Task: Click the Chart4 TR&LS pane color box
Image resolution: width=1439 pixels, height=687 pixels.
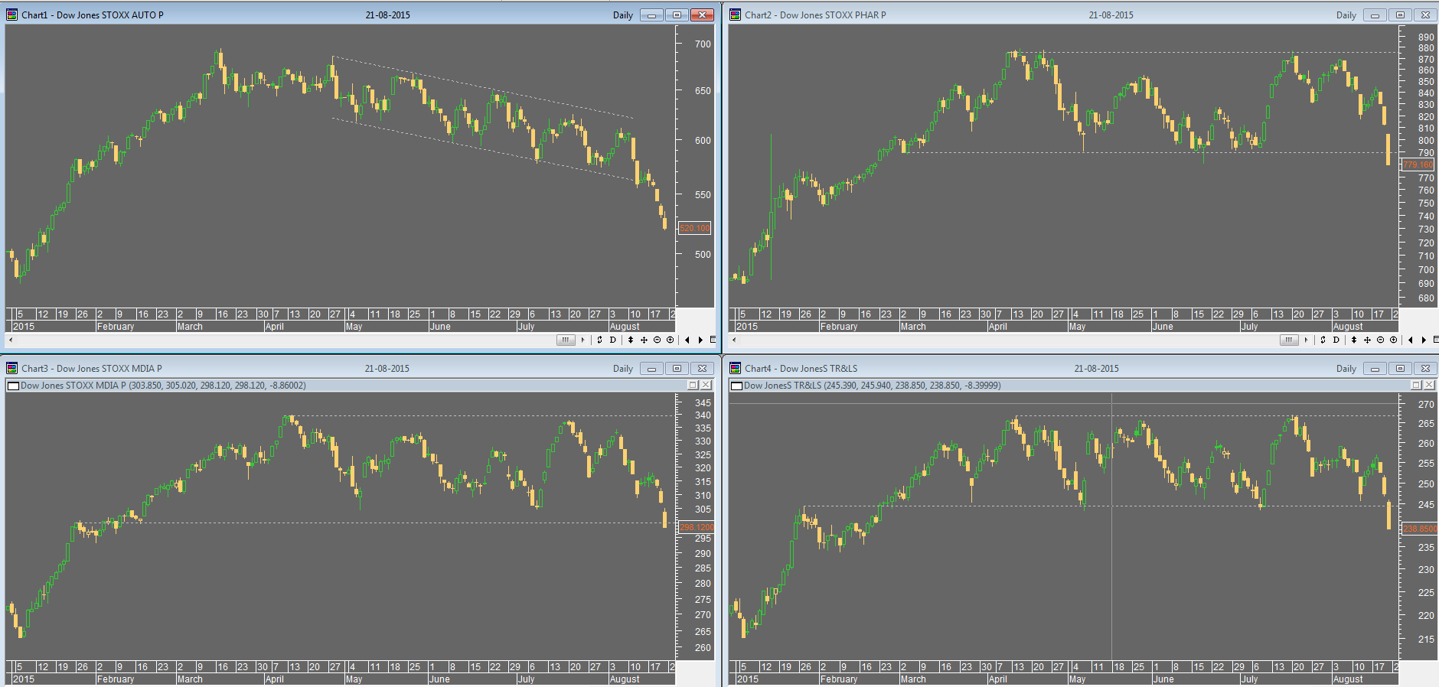Action: (736, 386)
